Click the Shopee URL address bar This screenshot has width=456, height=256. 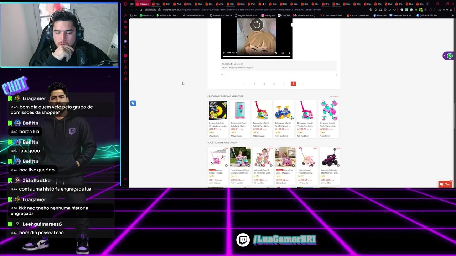(x=242, y=10)
